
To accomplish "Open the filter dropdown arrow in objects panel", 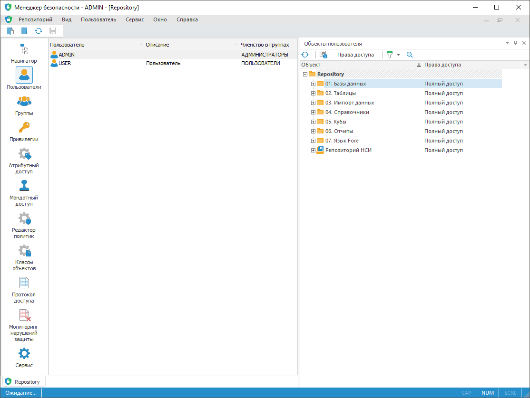I will coord(399,55).
